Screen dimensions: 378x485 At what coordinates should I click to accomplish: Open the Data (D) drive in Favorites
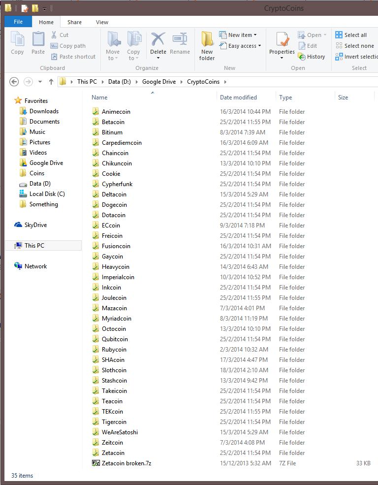pos(35,184)
